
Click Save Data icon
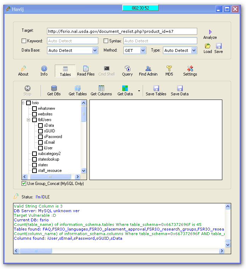tap(180, 88)
